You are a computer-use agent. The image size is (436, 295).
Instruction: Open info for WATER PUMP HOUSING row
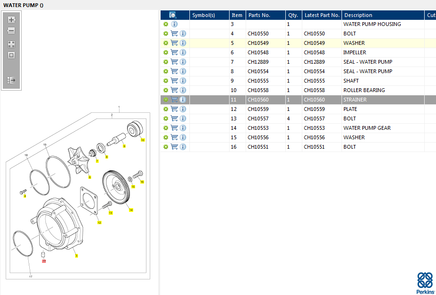pyautogui.click(x=174, y=24)
